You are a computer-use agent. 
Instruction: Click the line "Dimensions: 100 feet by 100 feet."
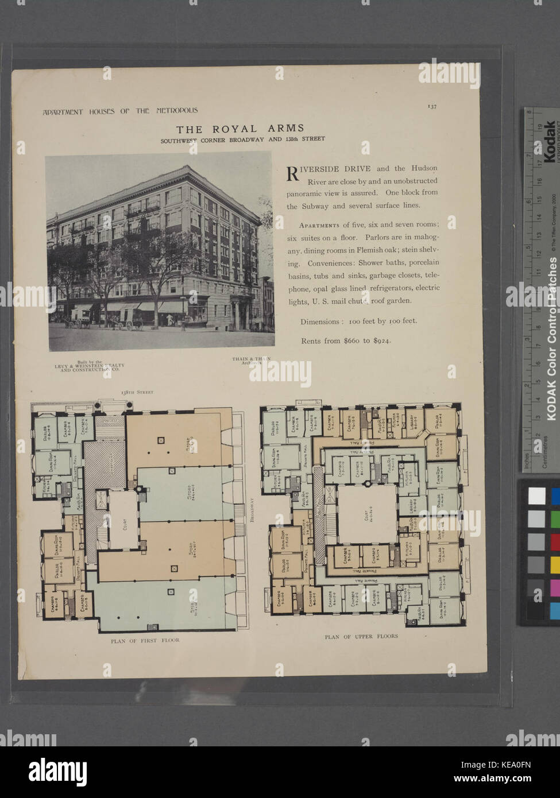[x=358, y=321]
